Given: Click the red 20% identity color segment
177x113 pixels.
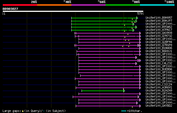Looking at the screenshot, I should (20, 5).
